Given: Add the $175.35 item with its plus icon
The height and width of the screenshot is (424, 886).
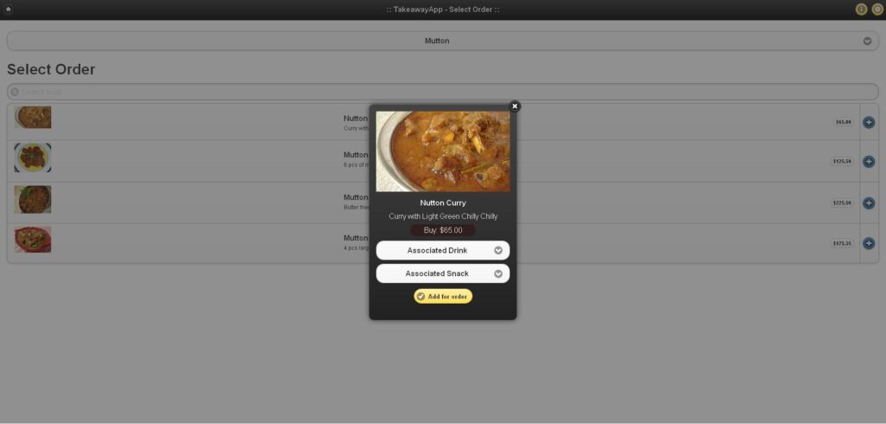Looking at the screenshot, I should (x=869, y=243).
